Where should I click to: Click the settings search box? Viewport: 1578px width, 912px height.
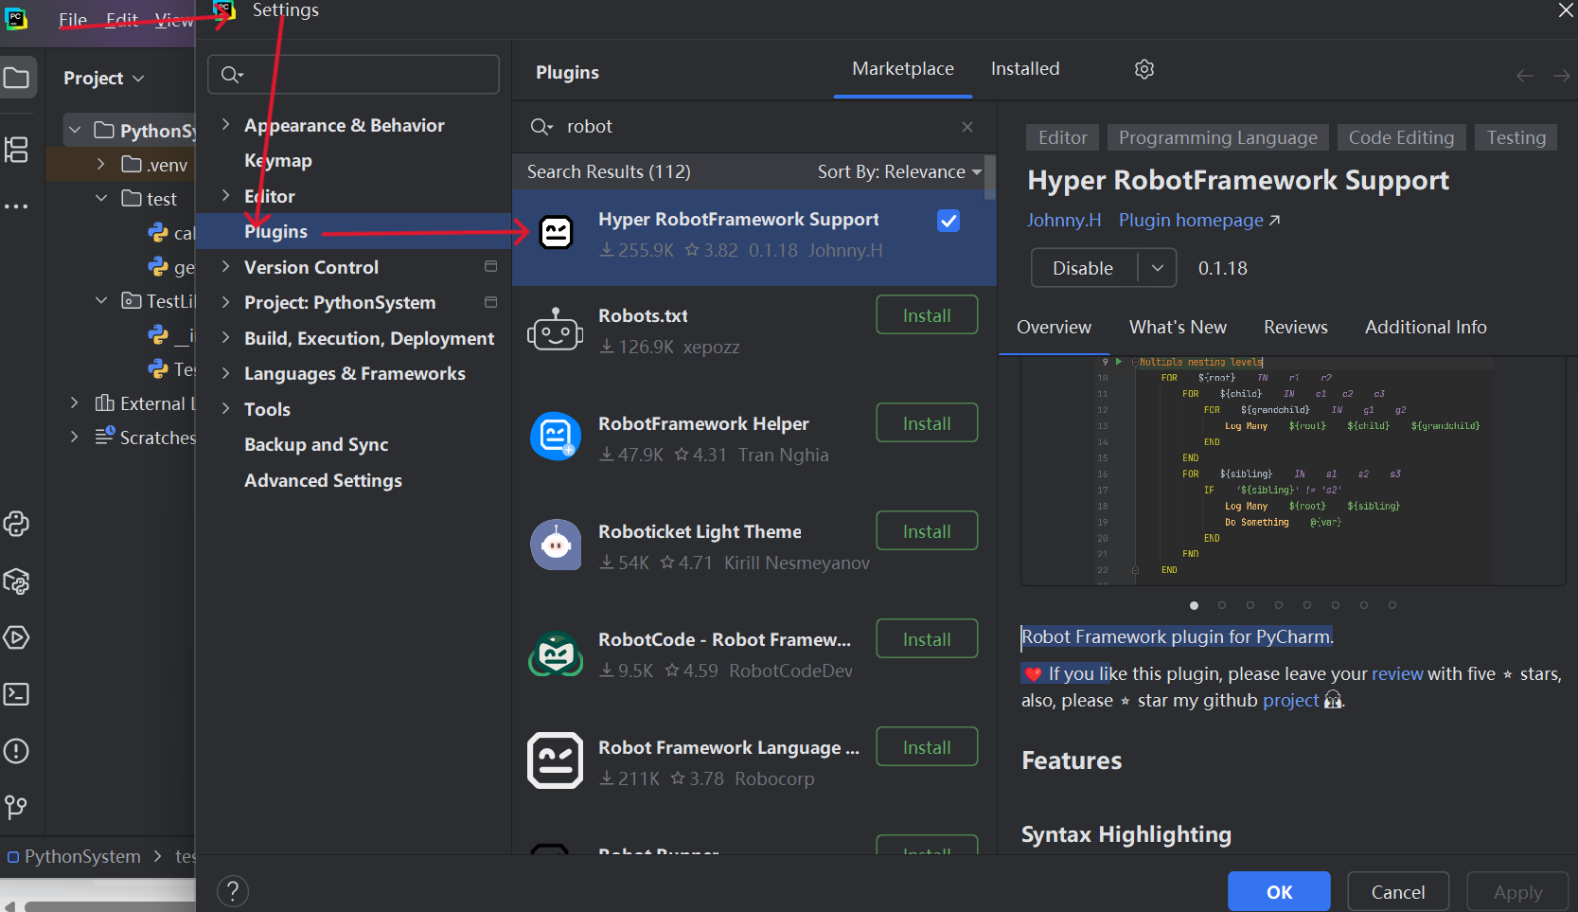353,74
